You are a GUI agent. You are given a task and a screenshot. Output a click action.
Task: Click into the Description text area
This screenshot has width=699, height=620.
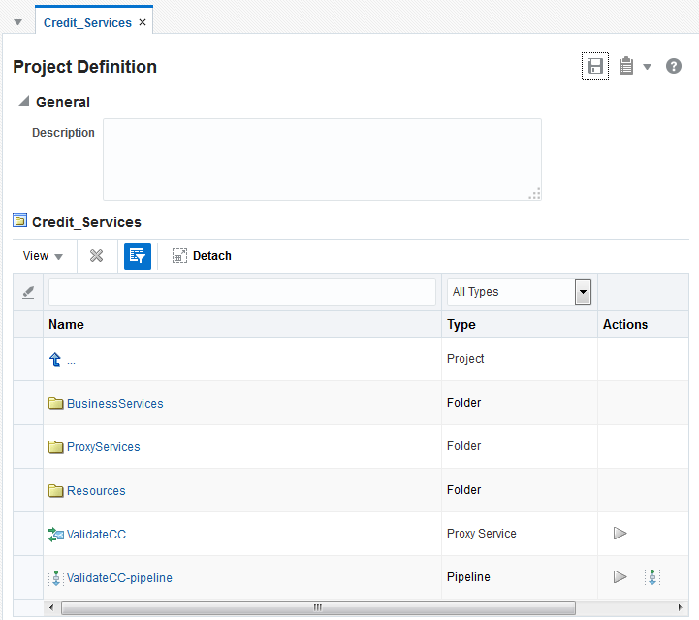322,159
